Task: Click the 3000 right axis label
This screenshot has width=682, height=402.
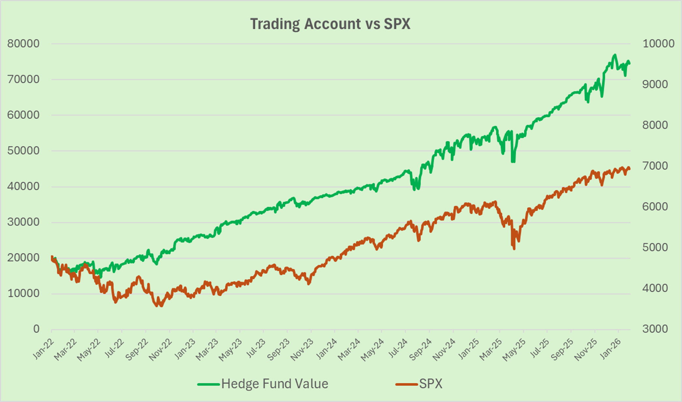Action: [655, 329]
